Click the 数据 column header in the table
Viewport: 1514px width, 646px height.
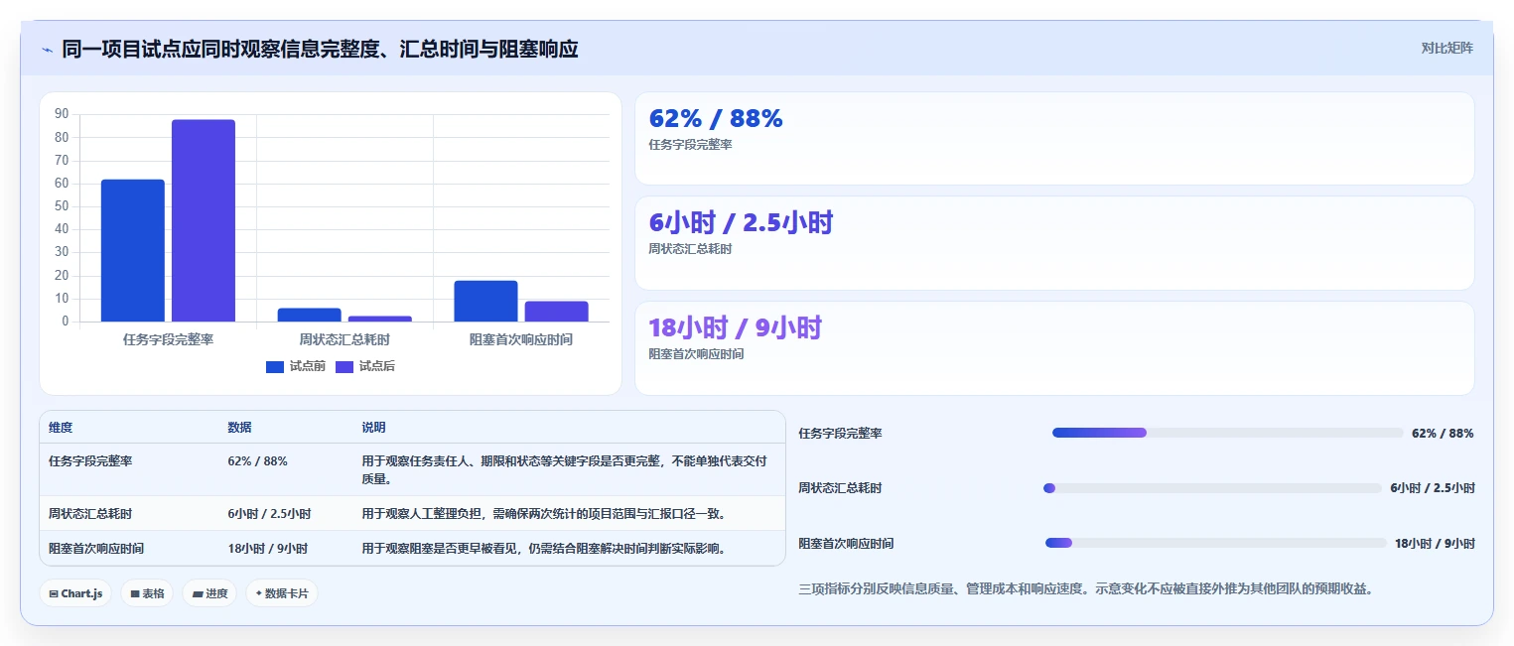pyautogui.click(x=240, y=428)
